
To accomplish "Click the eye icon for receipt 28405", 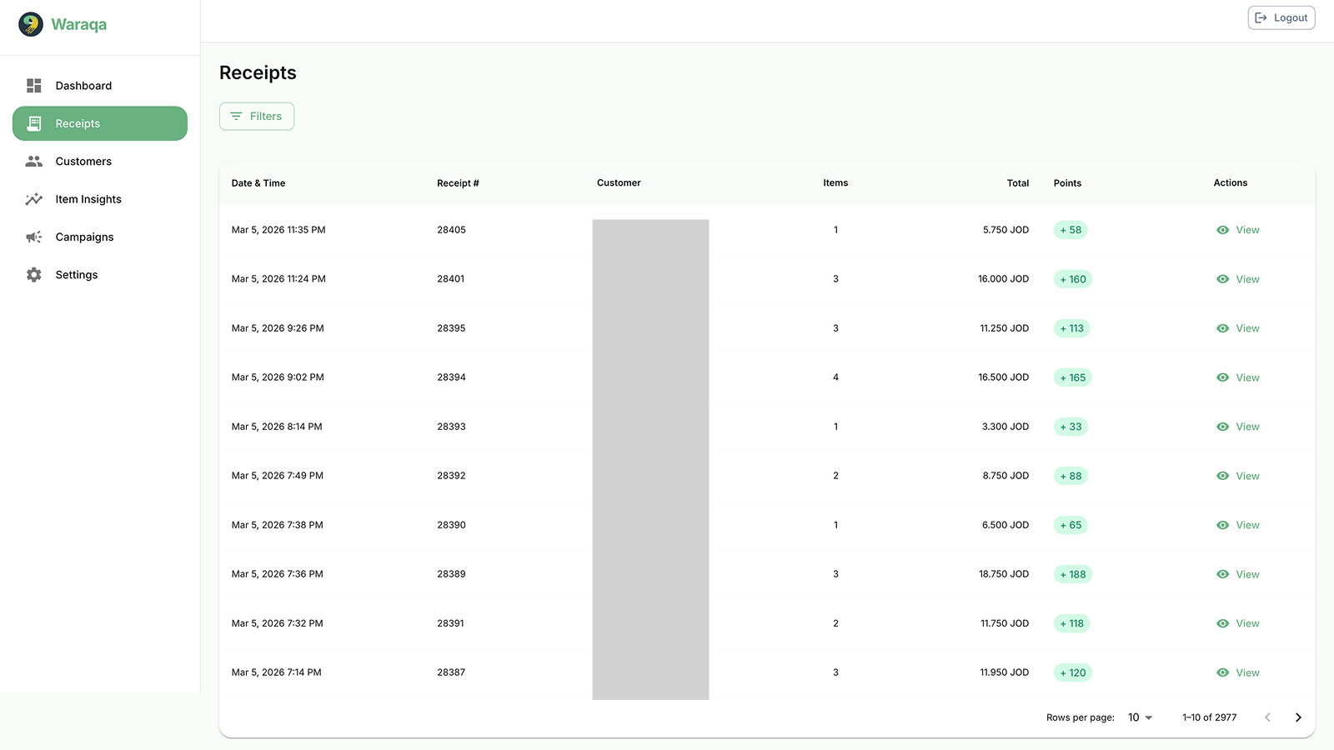I will [1222, 230].
